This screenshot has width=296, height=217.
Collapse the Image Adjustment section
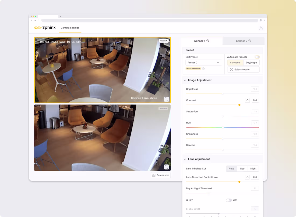pos(185,80)
